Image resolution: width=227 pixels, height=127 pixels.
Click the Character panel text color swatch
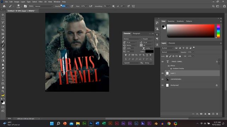[149, 52]
